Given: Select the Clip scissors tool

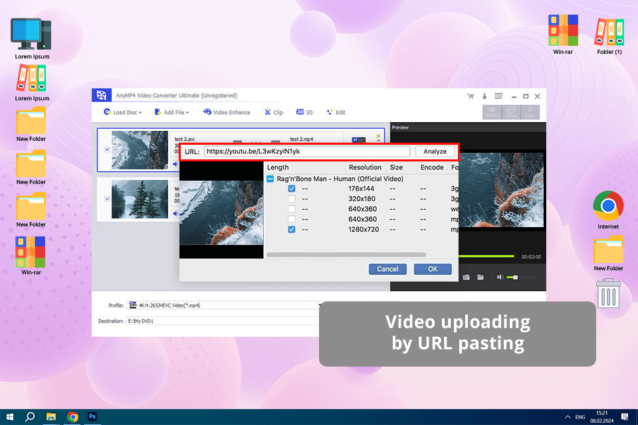Looking at the screenshot, I should coord(273,112).
